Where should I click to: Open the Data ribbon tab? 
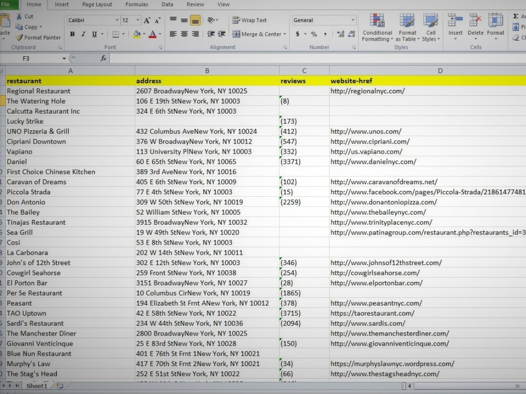click(167, 4)
